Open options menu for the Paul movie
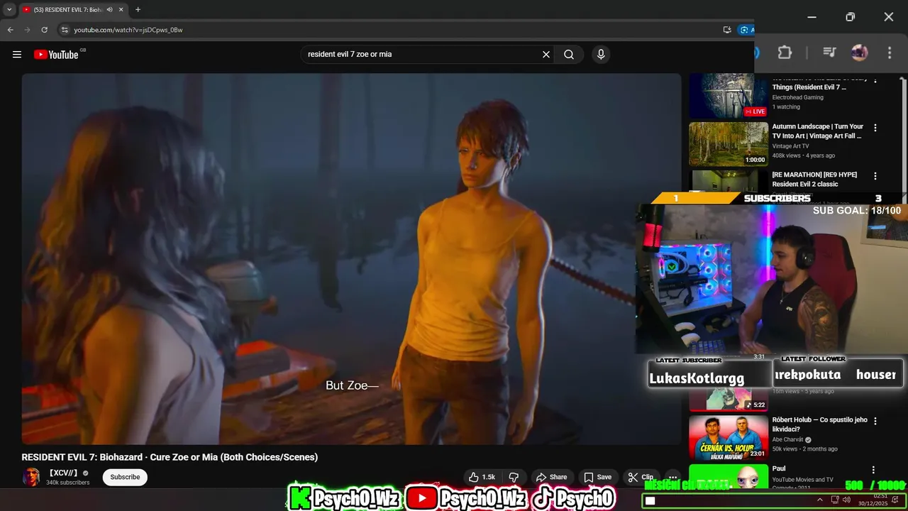The height and width of the screenshot is (511, 908). coord(874,470)
